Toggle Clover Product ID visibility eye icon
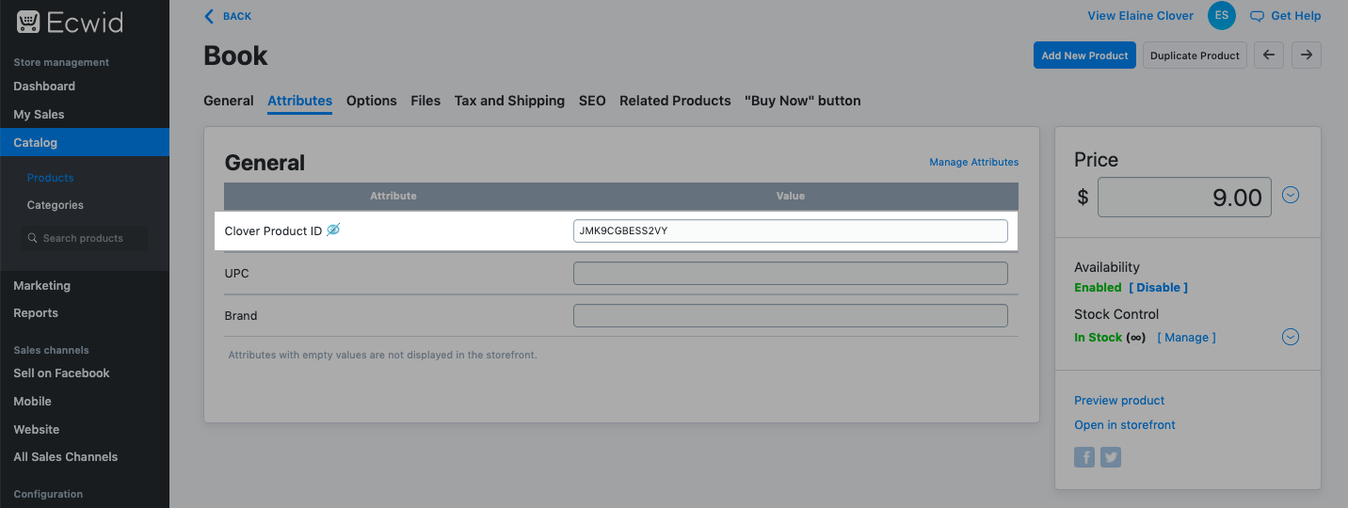This screenshot has height=508, width=1348. 333,230
